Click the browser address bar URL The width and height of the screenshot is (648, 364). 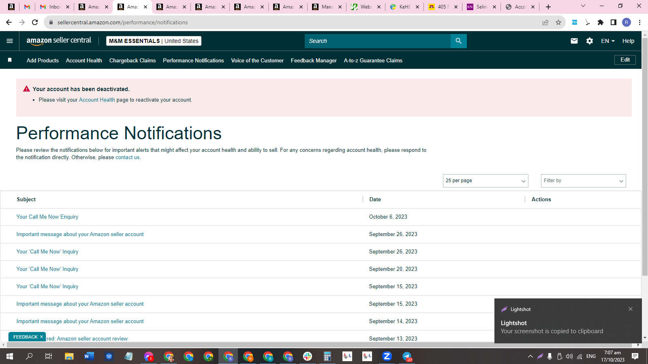[x=122, y=22]
